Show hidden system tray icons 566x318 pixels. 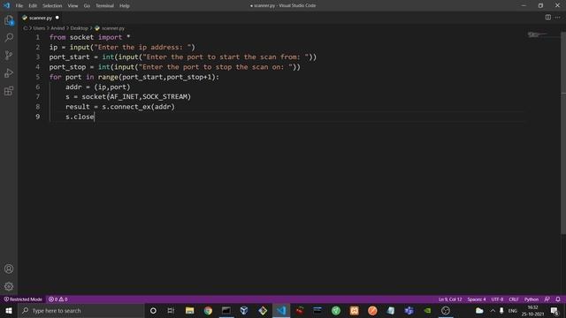coord(493,310)
